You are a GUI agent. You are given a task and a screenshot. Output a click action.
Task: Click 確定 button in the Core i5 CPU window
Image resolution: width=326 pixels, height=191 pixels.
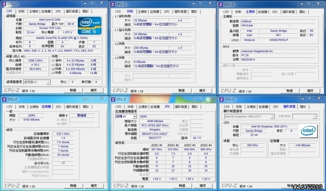tap(94, 90)
